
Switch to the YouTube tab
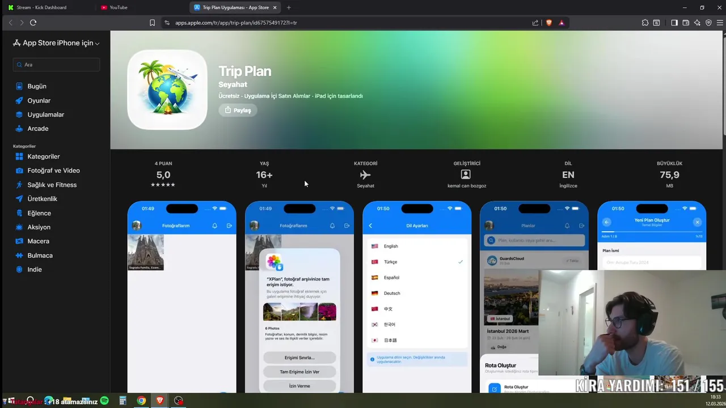click(x=118, y=7)
